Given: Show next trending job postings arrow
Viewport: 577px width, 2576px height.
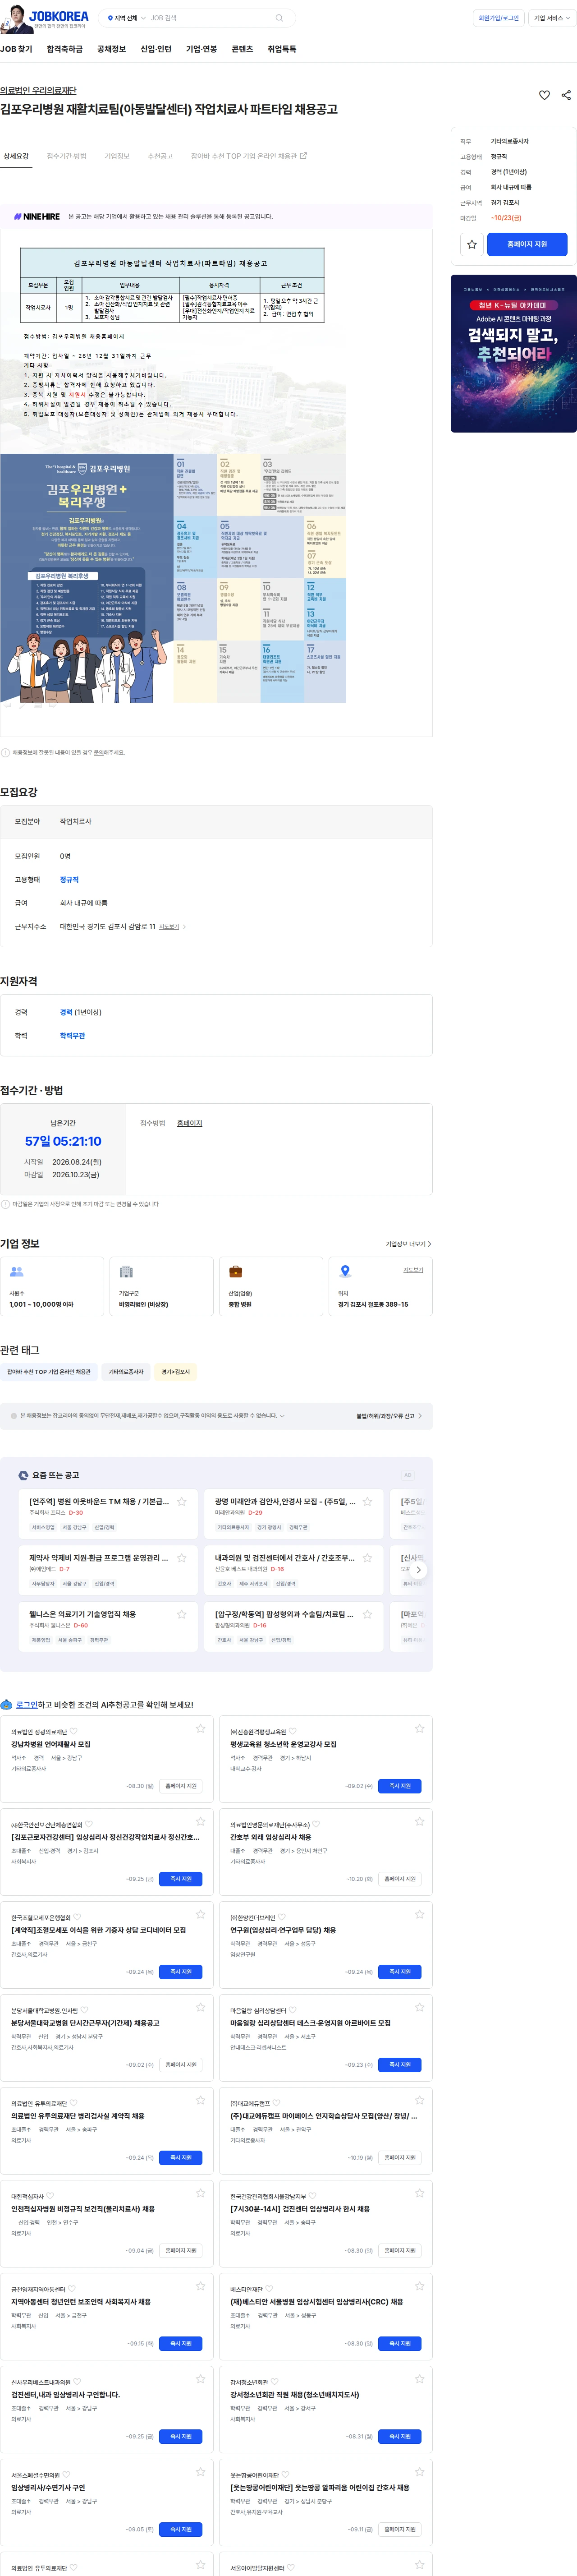Looking at the screenshot, I should tap(418, 1570).
